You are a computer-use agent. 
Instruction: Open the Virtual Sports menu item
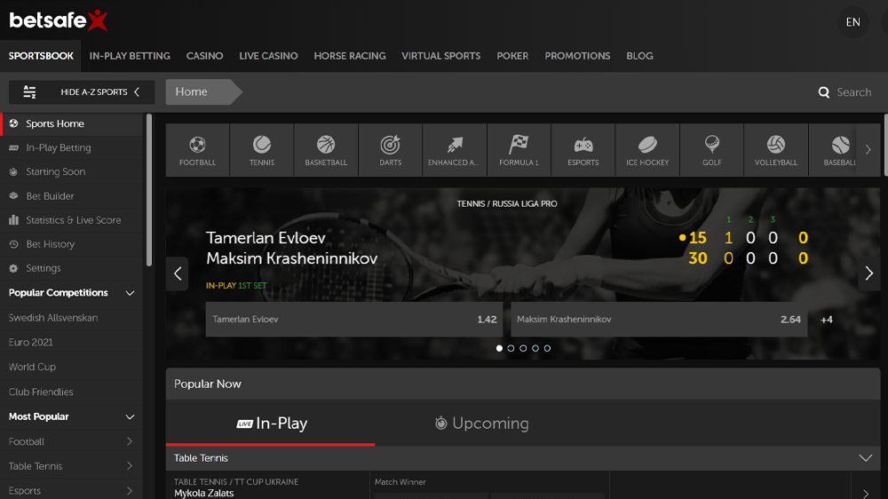(440, 56)
